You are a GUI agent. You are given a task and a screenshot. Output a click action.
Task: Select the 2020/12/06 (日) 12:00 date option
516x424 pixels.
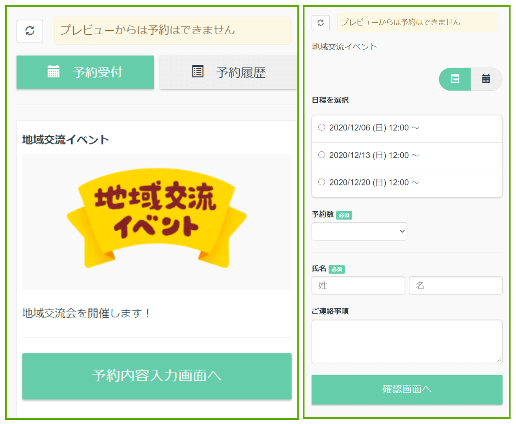point(322,128)
